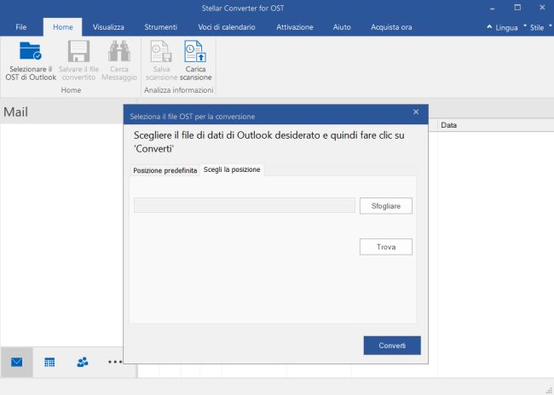Open the contacts people icon
Image resolution: width=554 pixels, height=395 pixels.
click(x=83, y=362)
